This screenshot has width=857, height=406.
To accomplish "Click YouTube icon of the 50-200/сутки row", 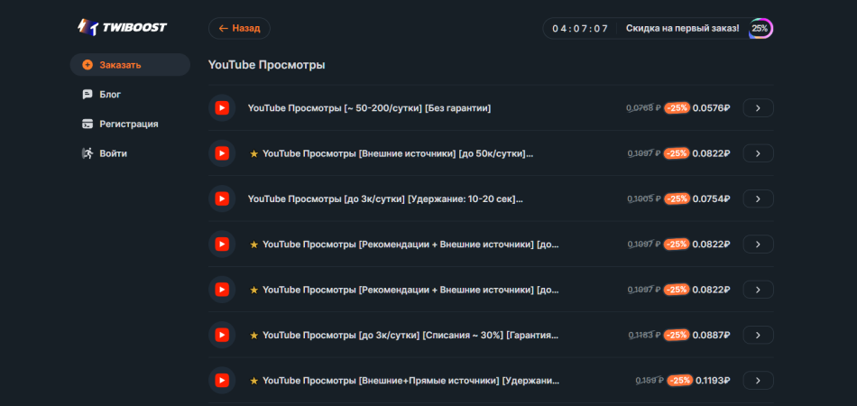I will [x=222, y=108].
